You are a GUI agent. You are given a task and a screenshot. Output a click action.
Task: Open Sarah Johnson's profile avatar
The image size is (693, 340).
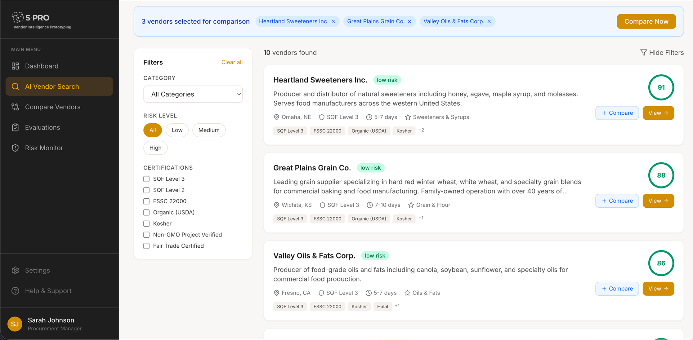(x=15, y=324)
